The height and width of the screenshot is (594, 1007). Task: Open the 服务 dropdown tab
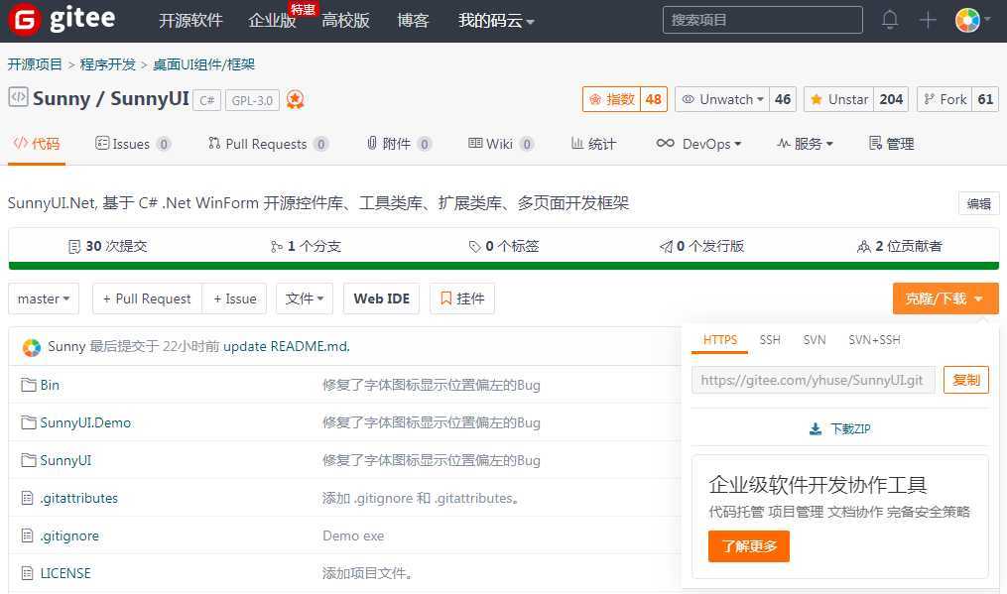pyautogui.click(x=805, y=144)
